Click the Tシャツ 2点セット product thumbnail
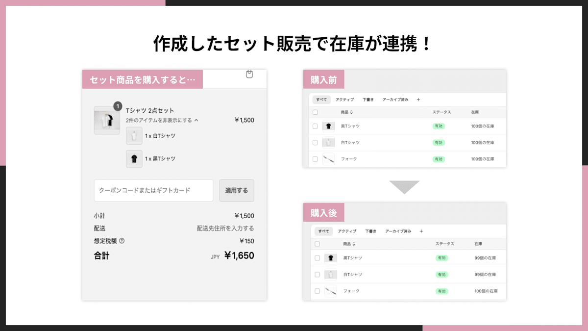This screenshot has width=588, height=331. 107,120
